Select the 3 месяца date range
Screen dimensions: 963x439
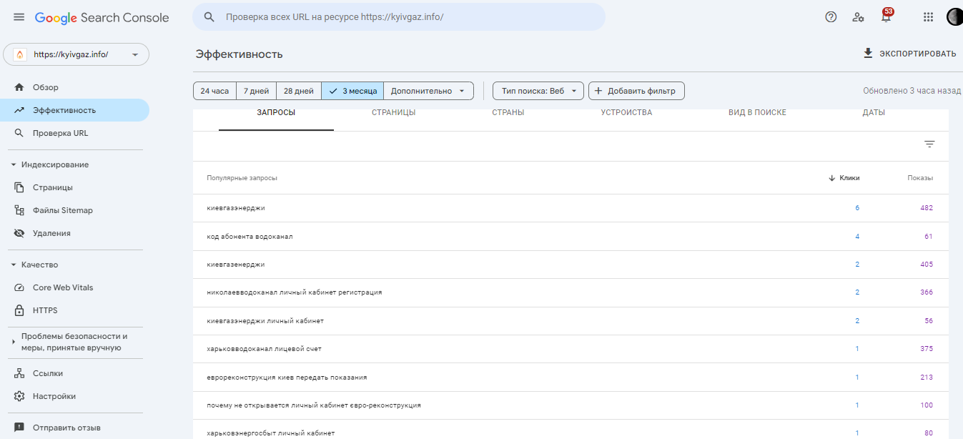tap(352, 91)
